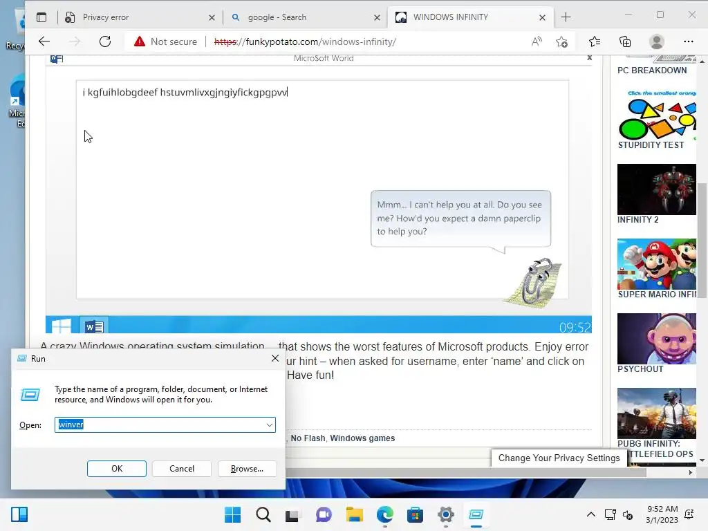The height and width of the screenshot is (531, 708).
Task: Click the Not secure warning triangle icon
Action: tap(140, 41)
